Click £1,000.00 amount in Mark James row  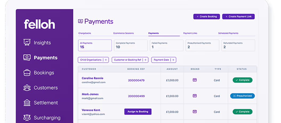[172, 96]
